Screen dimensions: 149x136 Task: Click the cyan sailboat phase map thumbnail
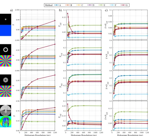coord(6,122)
